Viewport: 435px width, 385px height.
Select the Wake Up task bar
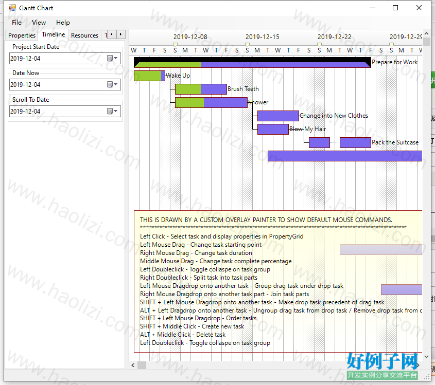click(149, 76)
